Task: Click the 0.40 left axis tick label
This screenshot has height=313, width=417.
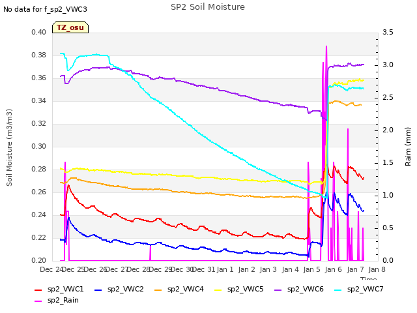Action: 38,33
